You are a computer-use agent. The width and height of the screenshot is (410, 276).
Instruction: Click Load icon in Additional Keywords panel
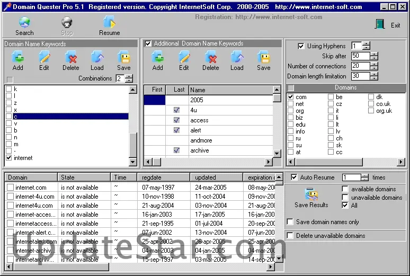(237, 58)
